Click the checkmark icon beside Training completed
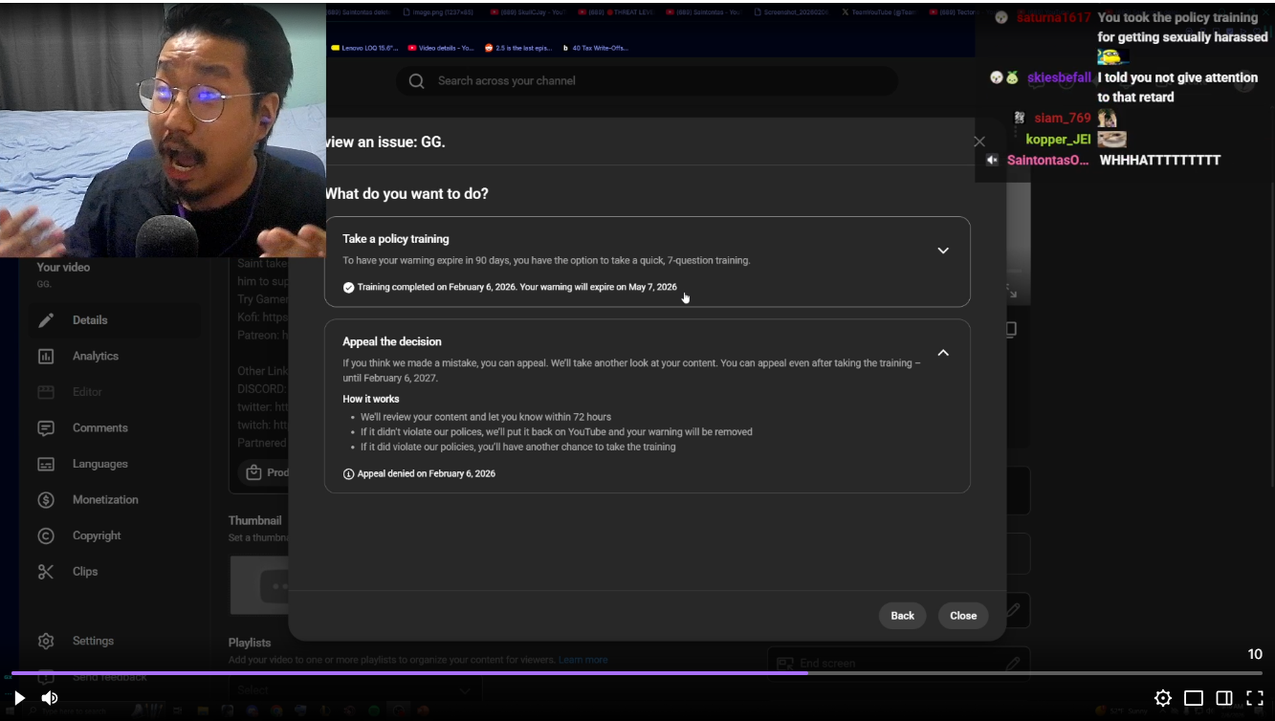 (348, 287)
